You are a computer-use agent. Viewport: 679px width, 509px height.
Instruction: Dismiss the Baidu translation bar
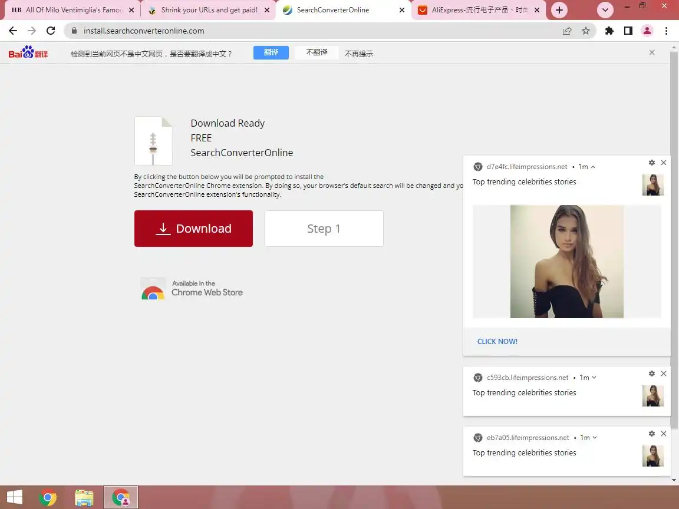(x=652, y=52)
